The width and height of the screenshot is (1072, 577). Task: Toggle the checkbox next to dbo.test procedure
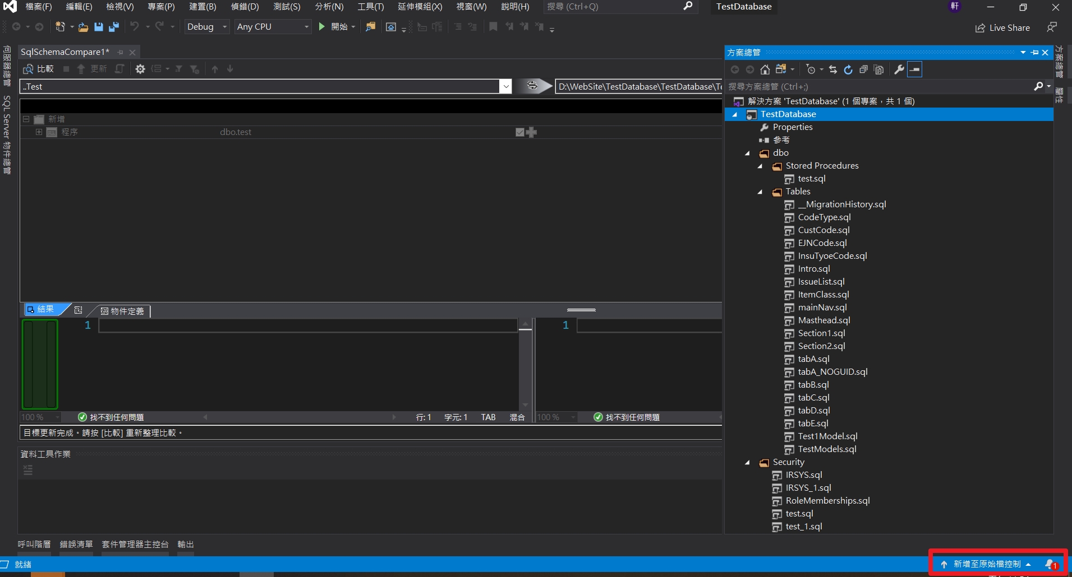tap(519, 132)
